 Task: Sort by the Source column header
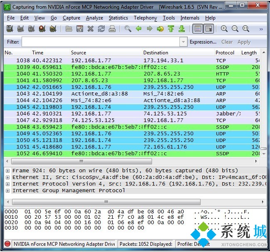106,53
